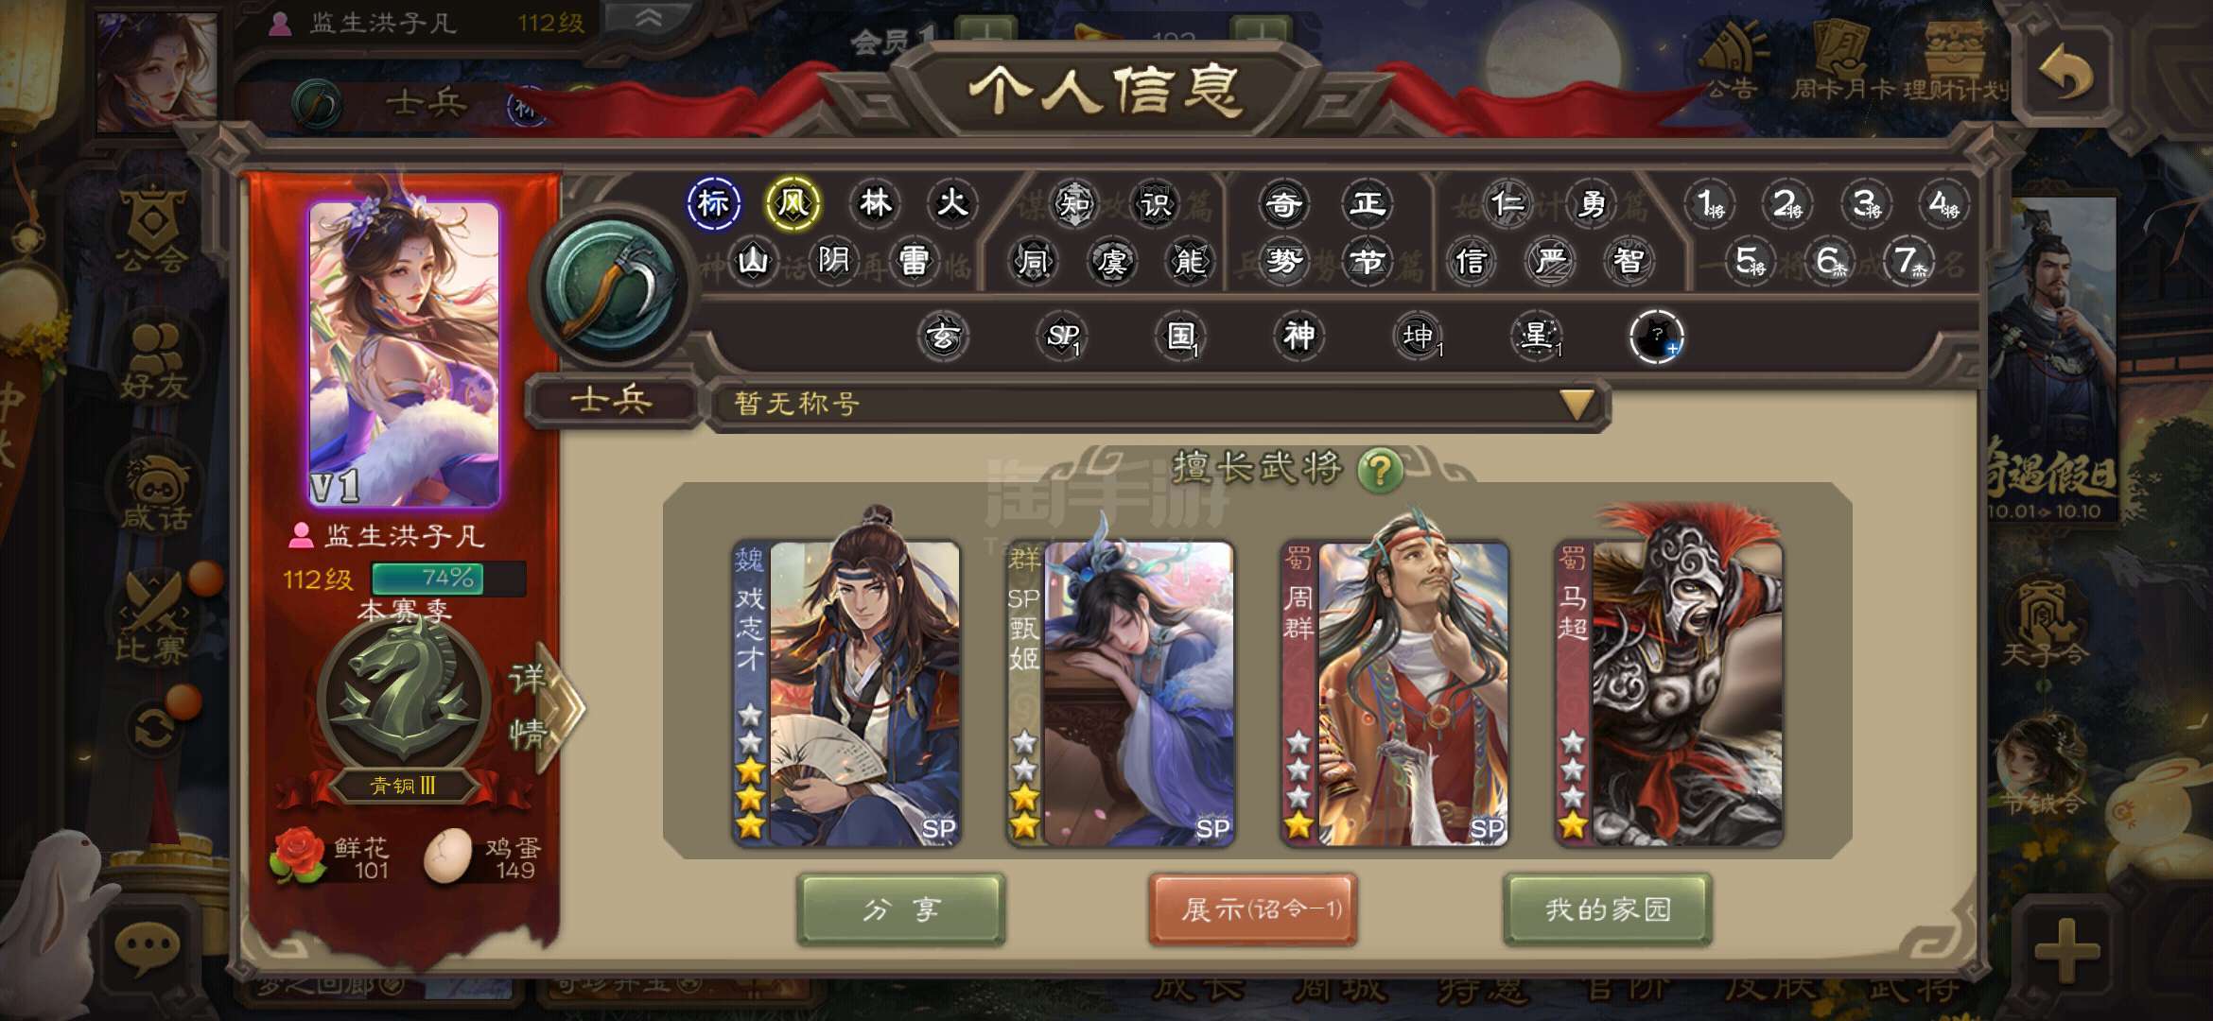
Task: Click the 神 badge icon
Action: [x=1298, y=336]
